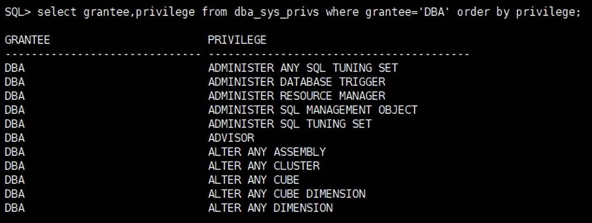Viewport: 592px width, 223px height.
Task: Click the 'order by privilege' clause
Action: click(x=518, y=13)
